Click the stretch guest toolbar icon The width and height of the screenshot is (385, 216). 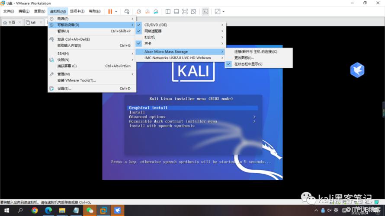[x=218, y=12]
